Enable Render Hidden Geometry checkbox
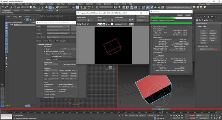Screen dimensions: 222x120 (x=58, y=85)
